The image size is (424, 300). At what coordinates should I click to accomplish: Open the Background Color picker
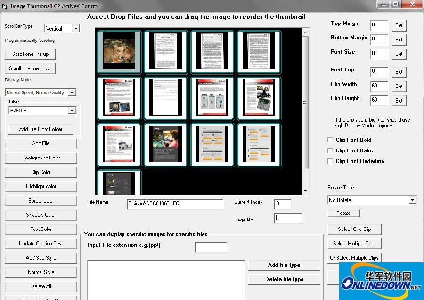(41, 158)
